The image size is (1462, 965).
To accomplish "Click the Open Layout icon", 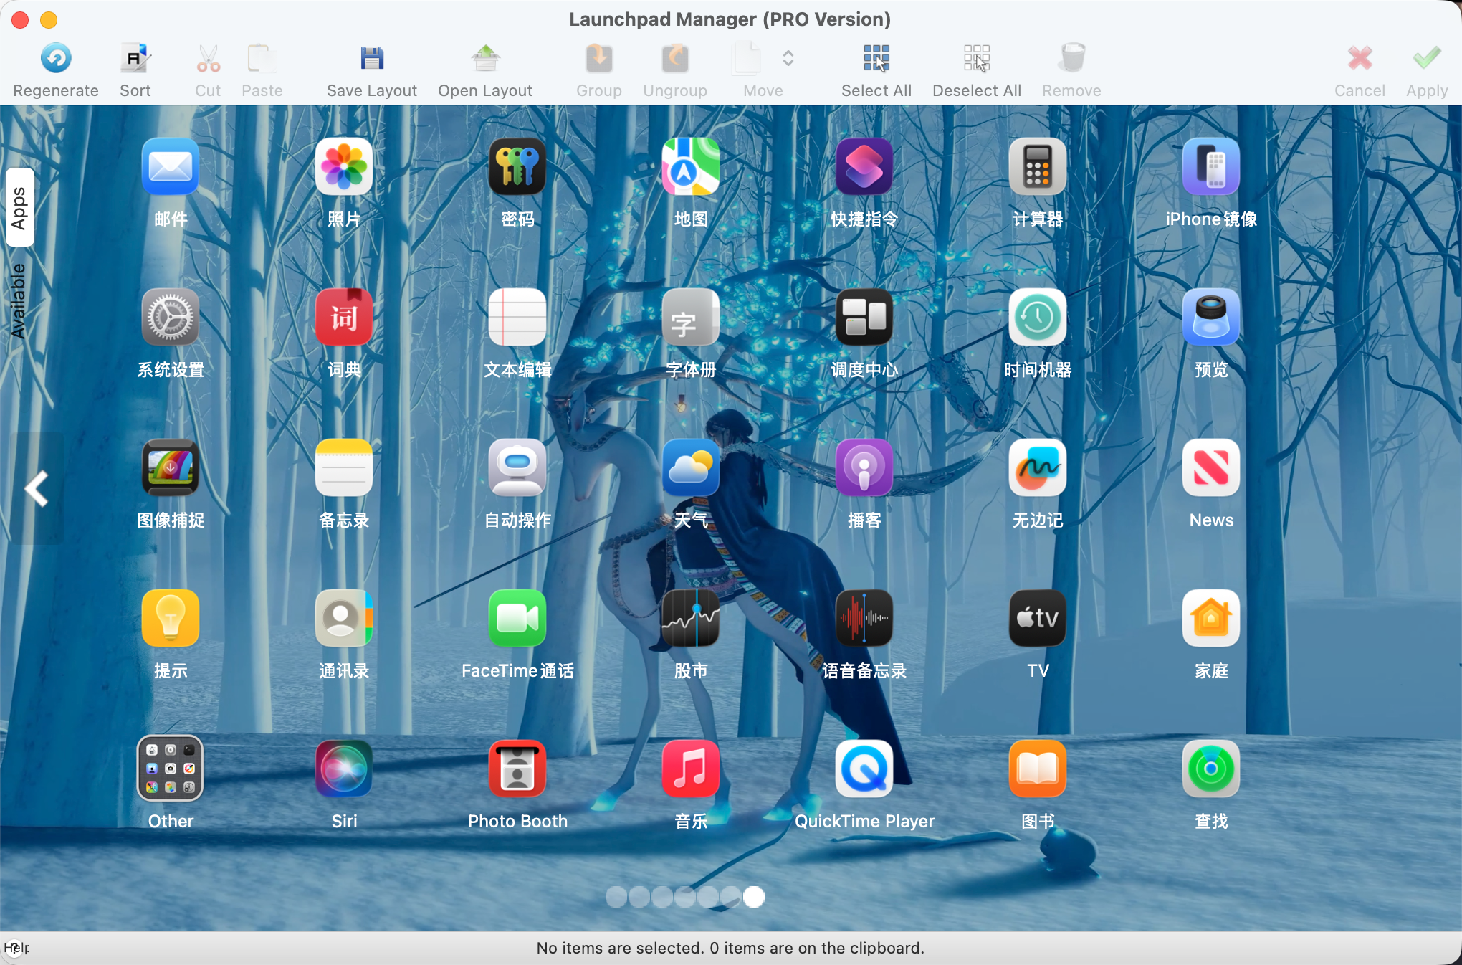I will [x=485, y=59].
